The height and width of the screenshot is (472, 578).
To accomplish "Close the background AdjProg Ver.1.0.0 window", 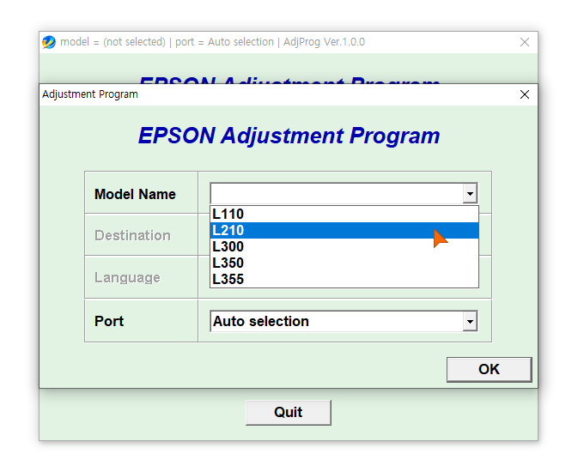I will (x=525, y=42).
